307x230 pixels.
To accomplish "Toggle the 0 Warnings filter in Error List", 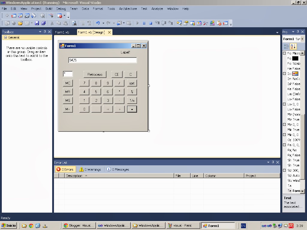I will [x=90, y=169].
